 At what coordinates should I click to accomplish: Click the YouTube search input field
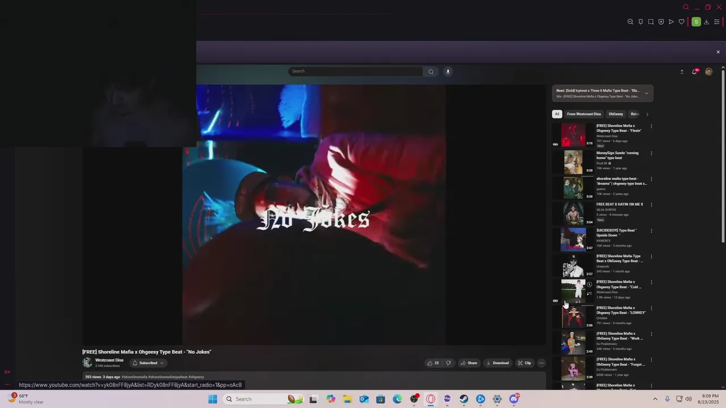click(356, 71)
